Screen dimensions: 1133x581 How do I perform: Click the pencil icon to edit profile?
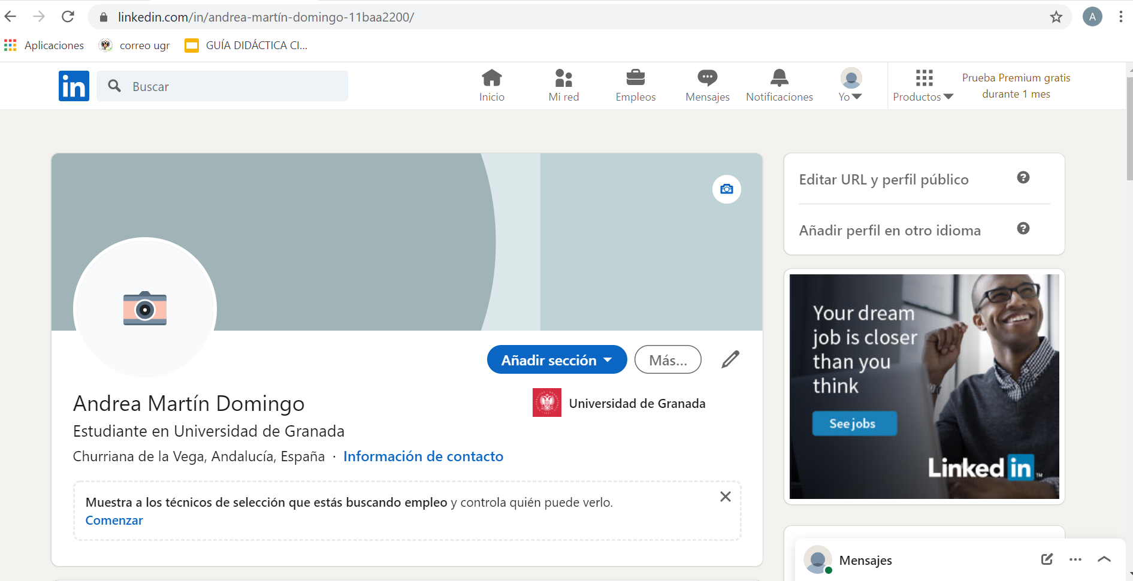coord(730,359)
